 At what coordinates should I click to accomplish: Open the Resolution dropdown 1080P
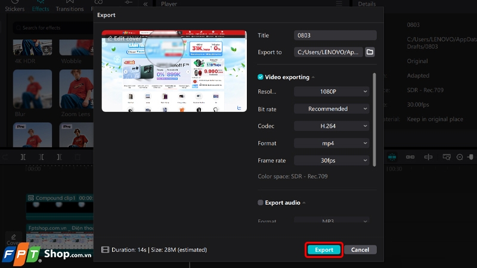332,92
